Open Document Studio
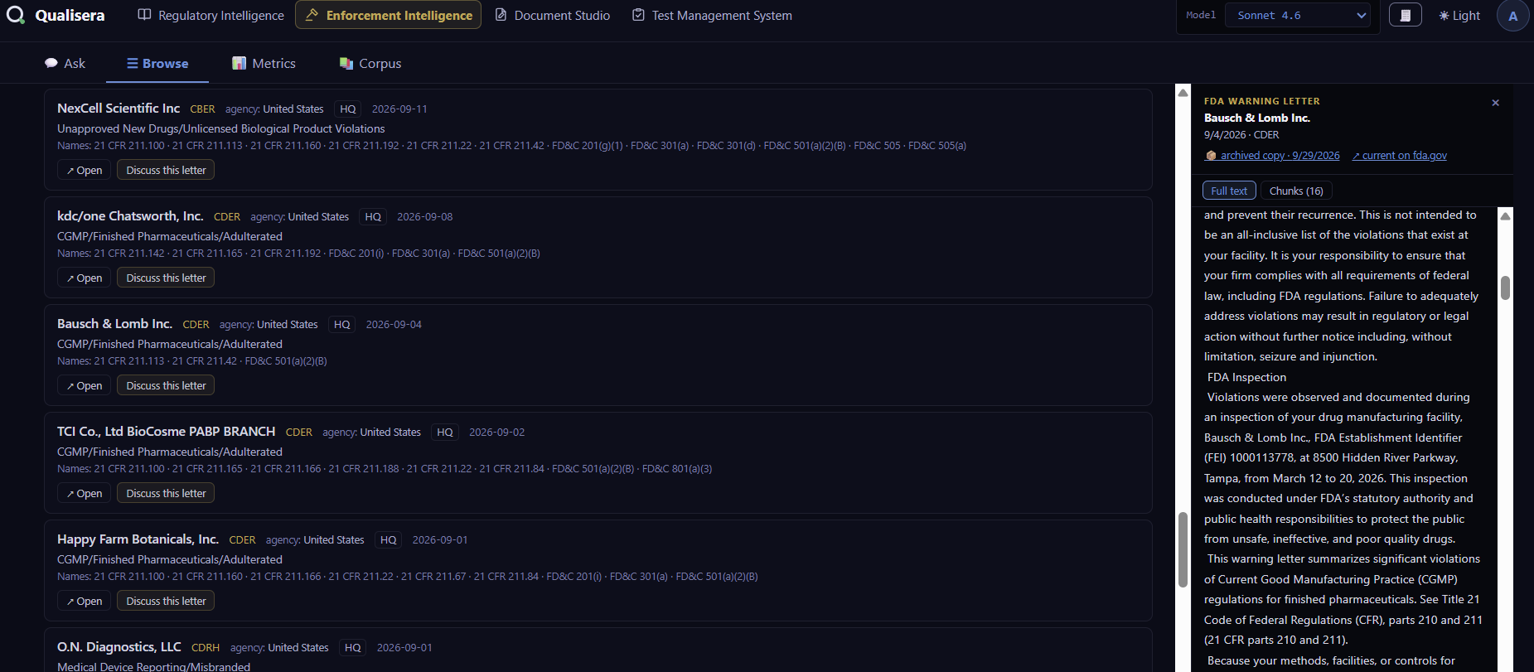This screenshot has width=1534, height=672. coord(553,15)
